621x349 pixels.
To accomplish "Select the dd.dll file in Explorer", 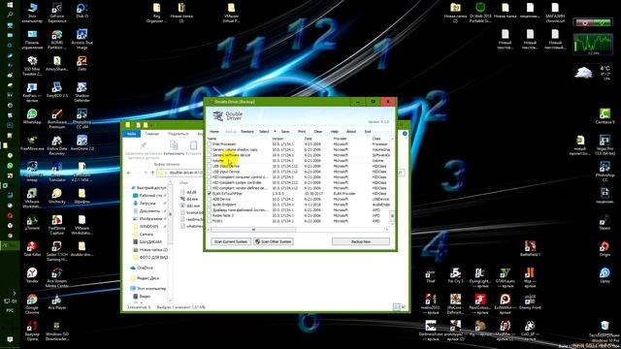I will (x=188, y=192).
